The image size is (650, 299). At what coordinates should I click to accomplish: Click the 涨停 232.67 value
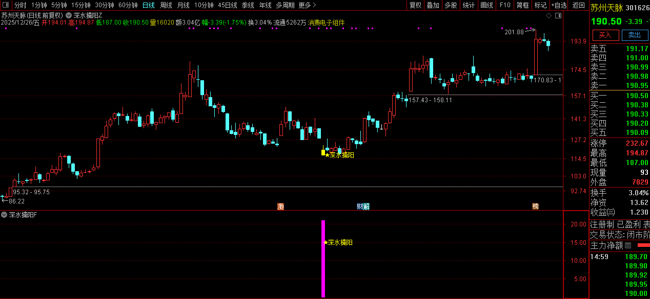point(637,144)
